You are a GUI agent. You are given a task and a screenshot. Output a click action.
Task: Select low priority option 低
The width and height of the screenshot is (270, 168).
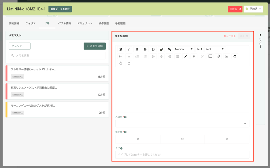coord(138,139)
